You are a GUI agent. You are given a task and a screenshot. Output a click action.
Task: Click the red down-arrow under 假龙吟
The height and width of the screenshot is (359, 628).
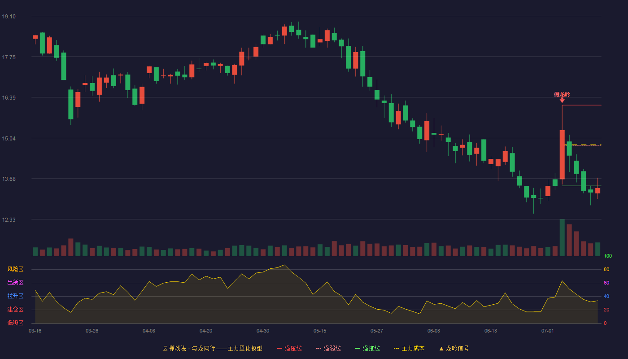[562, 101]
